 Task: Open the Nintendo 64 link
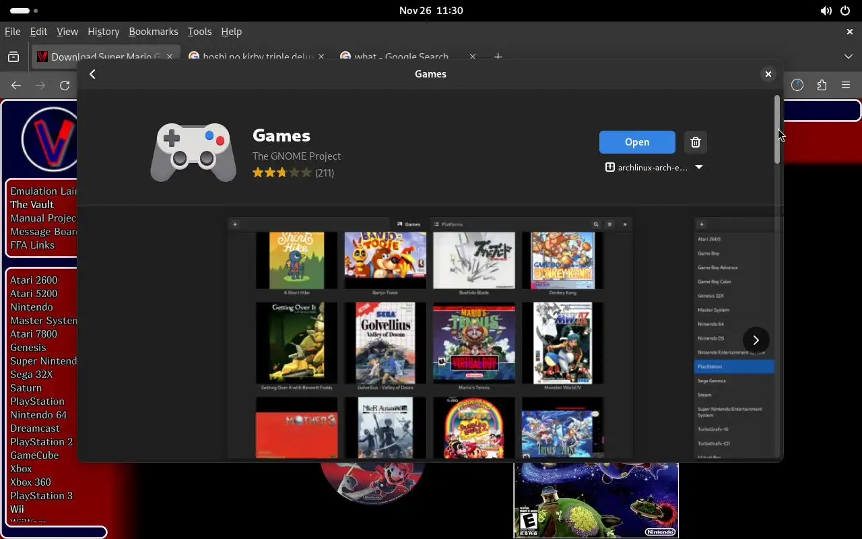(x=38, y=415)
